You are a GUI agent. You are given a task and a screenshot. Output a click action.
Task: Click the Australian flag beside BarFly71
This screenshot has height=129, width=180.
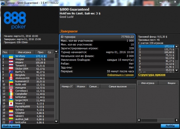click(11, 72)
